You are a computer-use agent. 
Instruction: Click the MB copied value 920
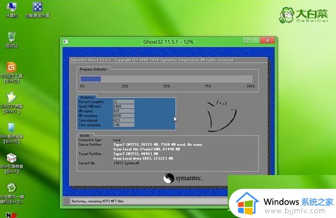click(x=124, y=111)
